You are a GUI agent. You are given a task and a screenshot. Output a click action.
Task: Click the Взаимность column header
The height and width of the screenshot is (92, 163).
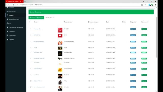pos(145,22)
